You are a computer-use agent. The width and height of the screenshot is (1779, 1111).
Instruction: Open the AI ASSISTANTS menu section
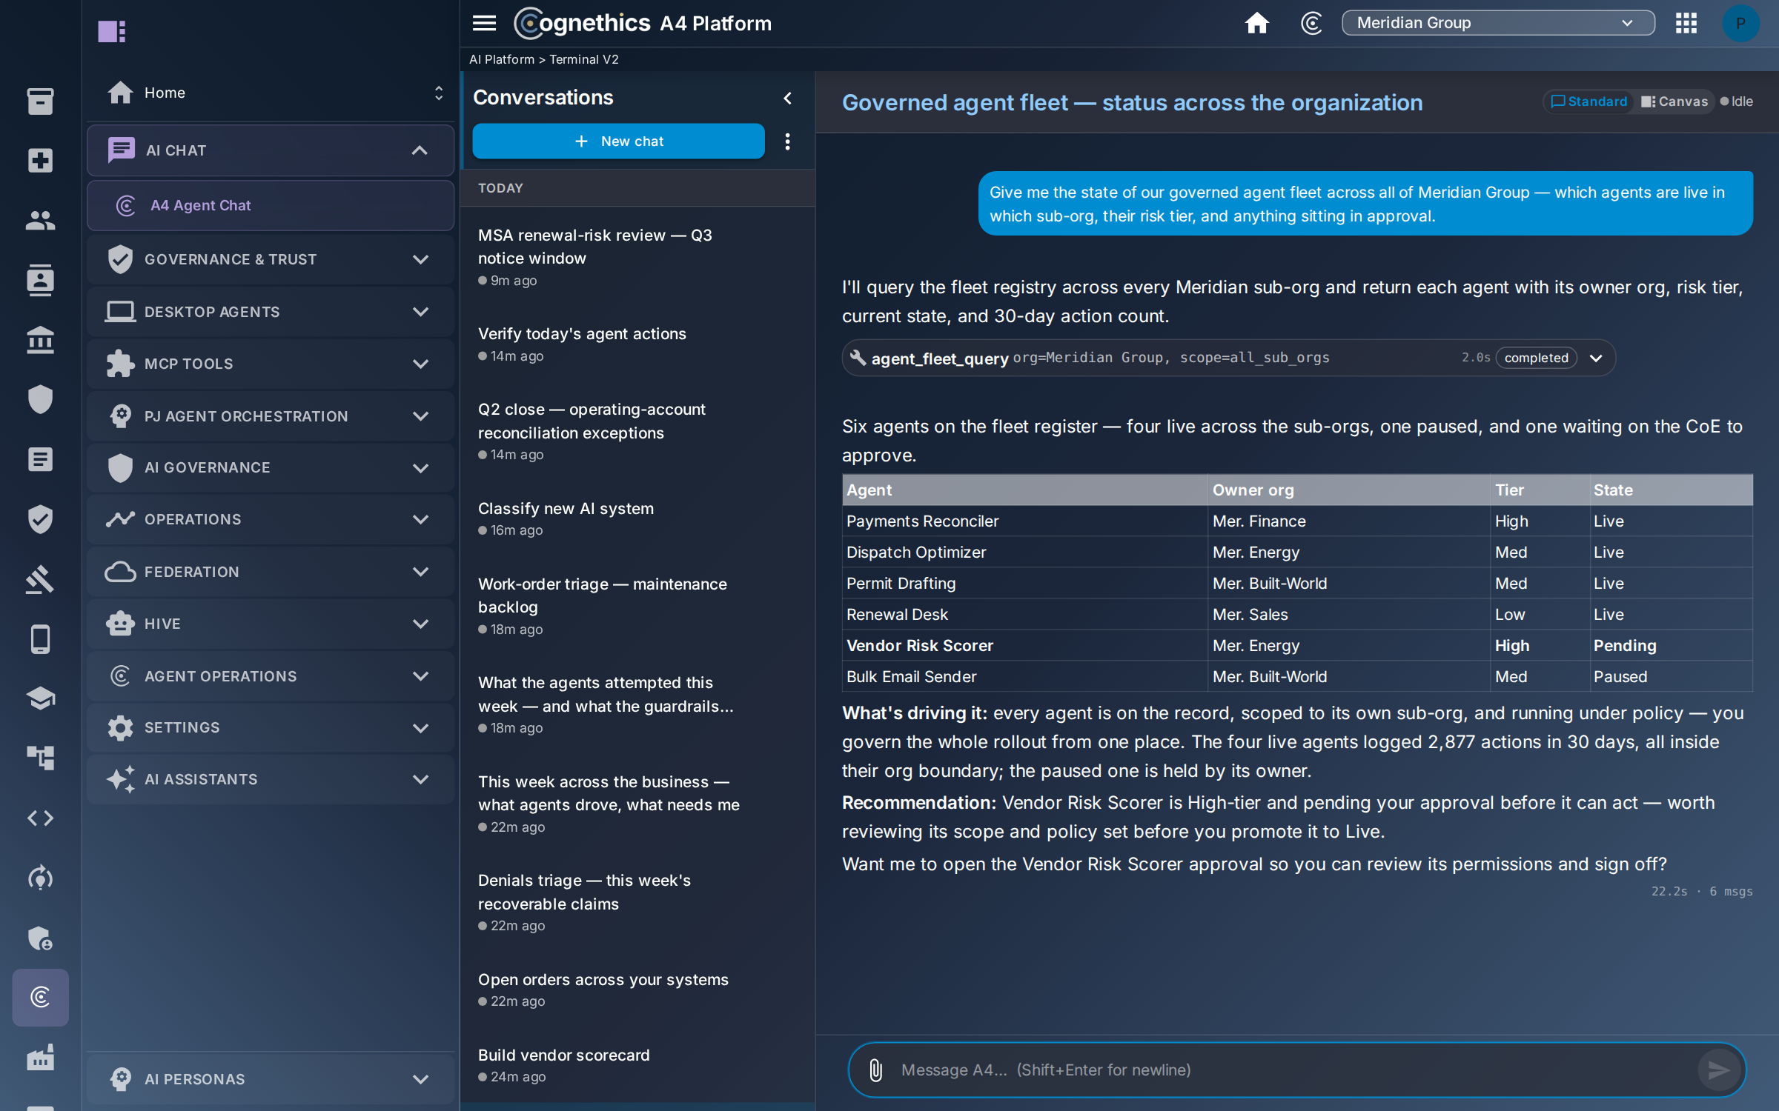pyautogui.click(x=271, y=779)
